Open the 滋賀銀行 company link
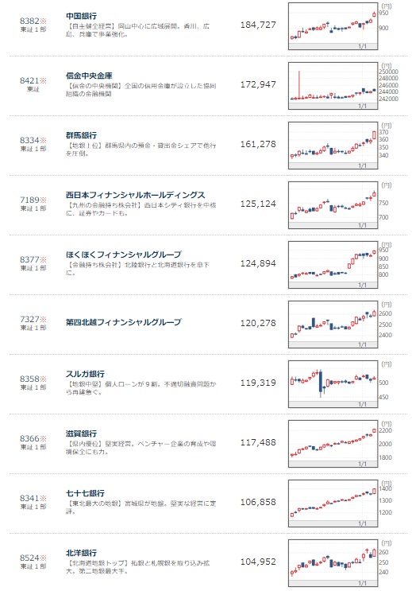 (x=81, y=434)
